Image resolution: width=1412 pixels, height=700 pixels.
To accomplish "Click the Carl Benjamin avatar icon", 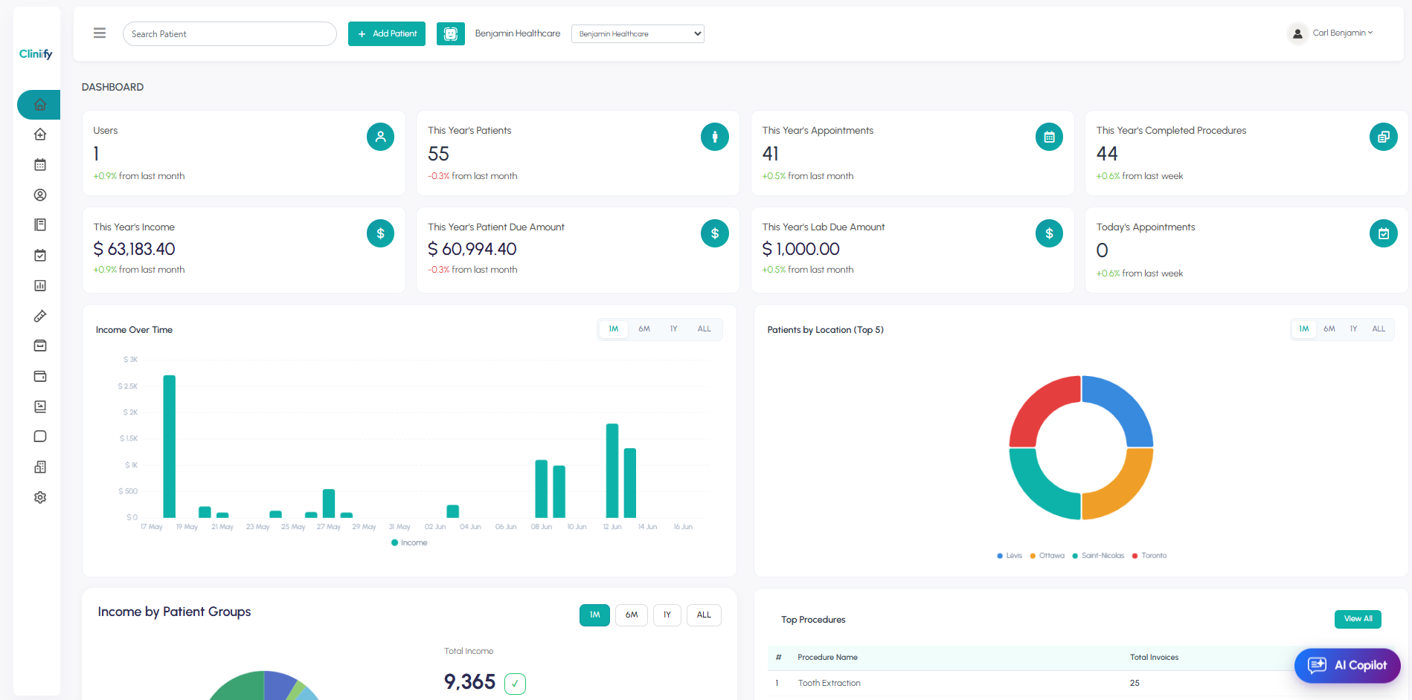I will point(1297,33).
